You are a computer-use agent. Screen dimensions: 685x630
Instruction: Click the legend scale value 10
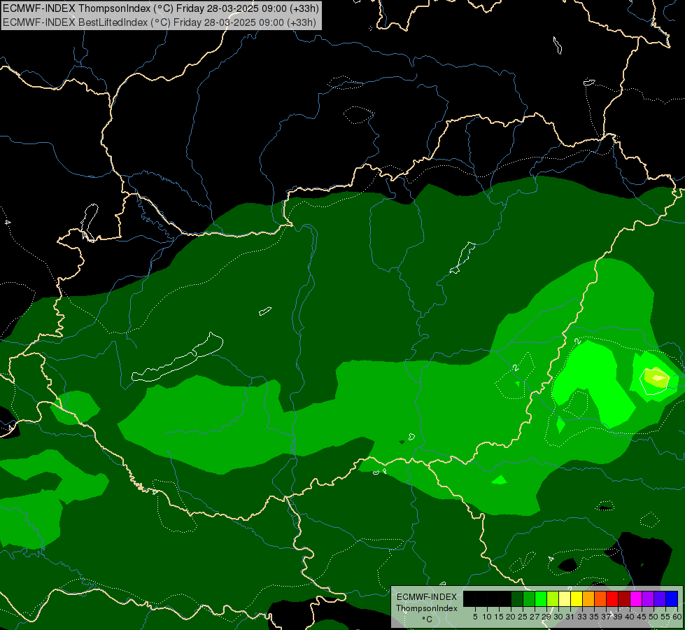pyautogui.click(x=487, y=617)
